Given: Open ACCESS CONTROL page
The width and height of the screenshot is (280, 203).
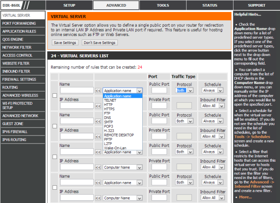Looking at the screenshot, I should 23,56.
